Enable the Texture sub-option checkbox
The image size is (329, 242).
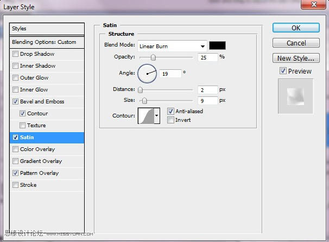pos(22,126)
